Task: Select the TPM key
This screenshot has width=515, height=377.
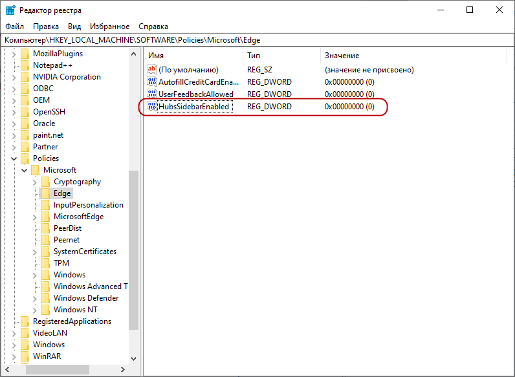Action: (61, 263)
